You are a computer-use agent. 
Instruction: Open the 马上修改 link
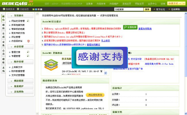point(105,41)
